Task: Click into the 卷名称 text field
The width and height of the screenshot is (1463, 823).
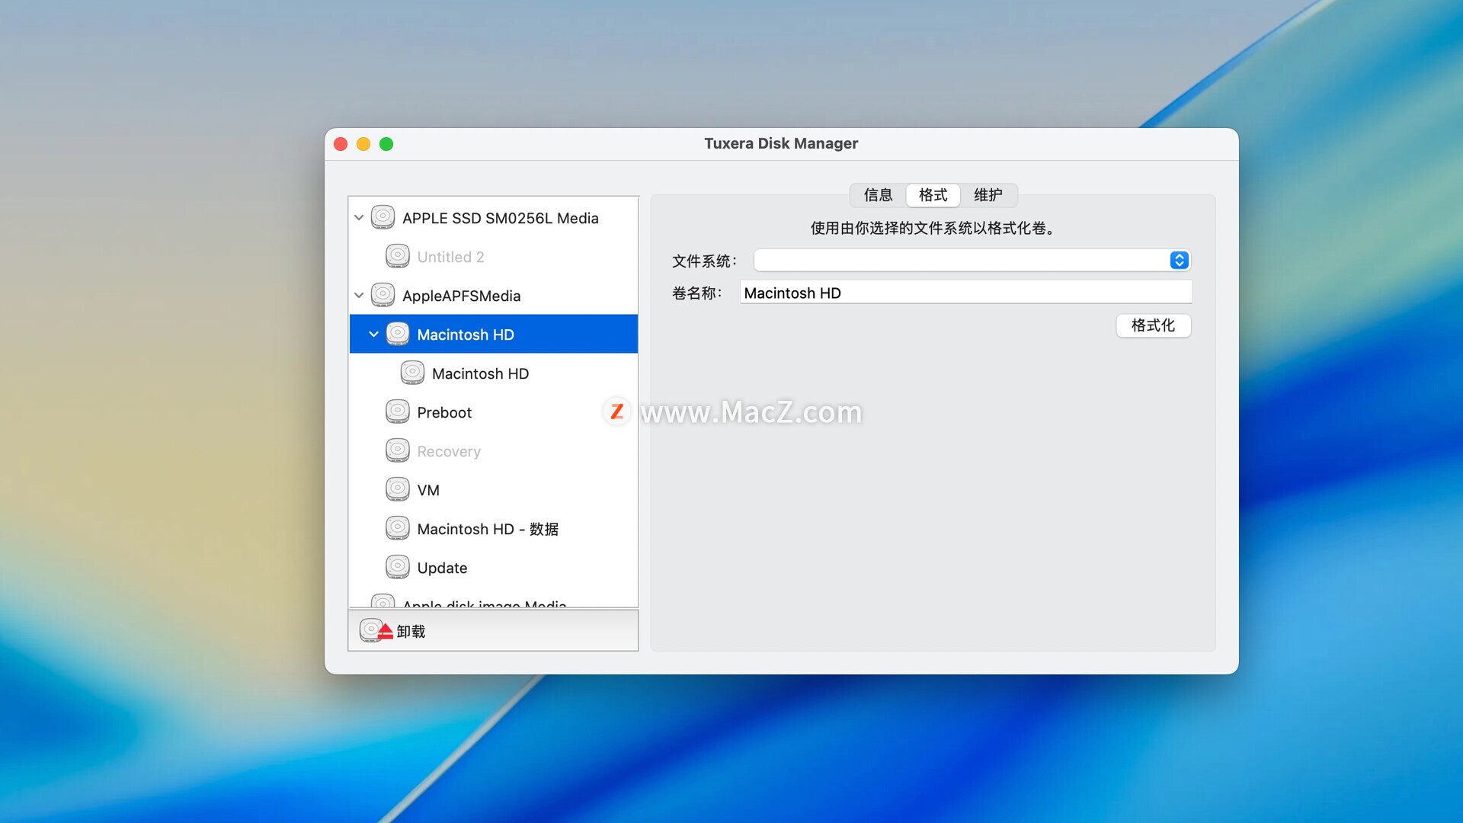Action: coord(965,293)
